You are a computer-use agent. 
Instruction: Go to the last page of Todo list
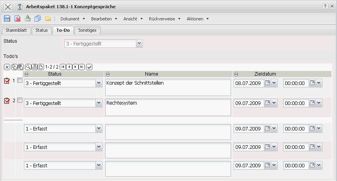[x=82, y=67]
